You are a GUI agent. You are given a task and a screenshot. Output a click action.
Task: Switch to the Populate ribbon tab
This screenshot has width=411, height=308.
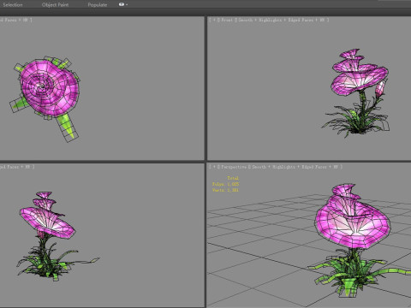coord(98,4)
